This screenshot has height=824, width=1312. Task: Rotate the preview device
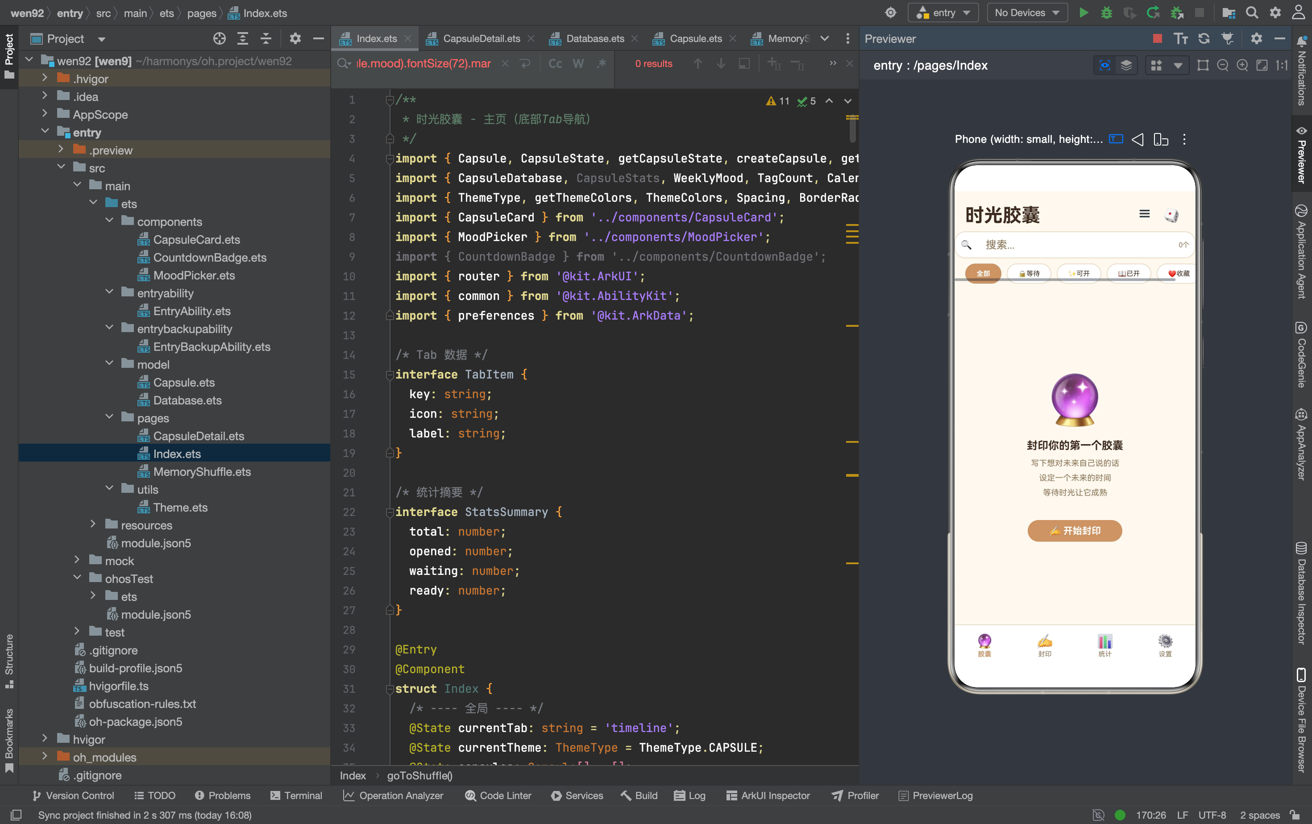1161,140
